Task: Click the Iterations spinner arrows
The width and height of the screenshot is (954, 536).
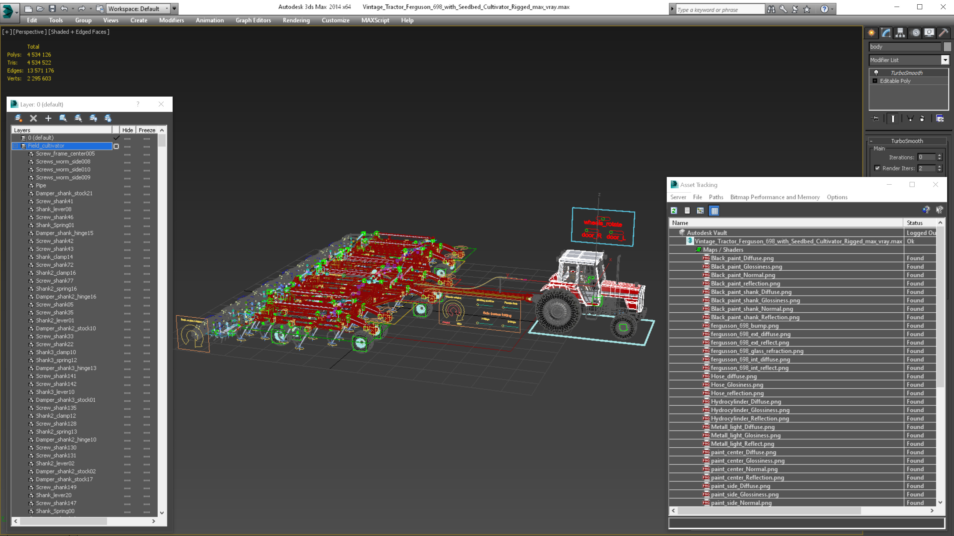Action: [x=939, y=157]
